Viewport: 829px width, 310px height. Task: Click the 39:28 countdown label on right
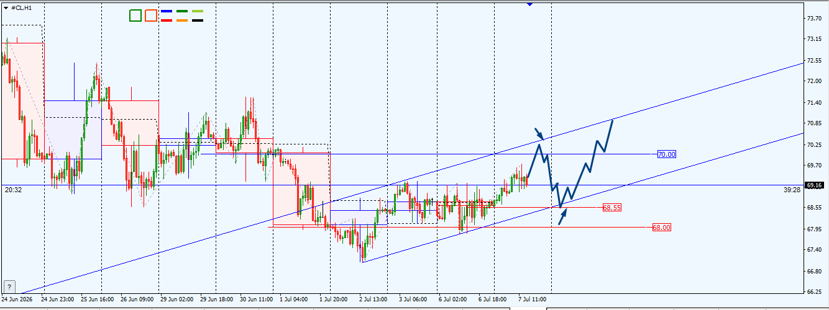[792, 190]
